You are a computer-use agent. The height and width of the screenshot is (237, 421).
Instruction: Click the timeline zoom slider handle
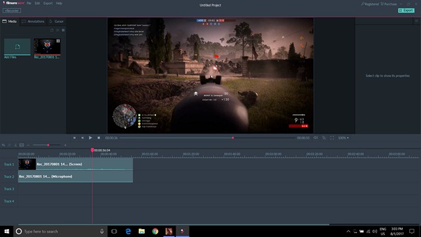click(x=48, y=145)
